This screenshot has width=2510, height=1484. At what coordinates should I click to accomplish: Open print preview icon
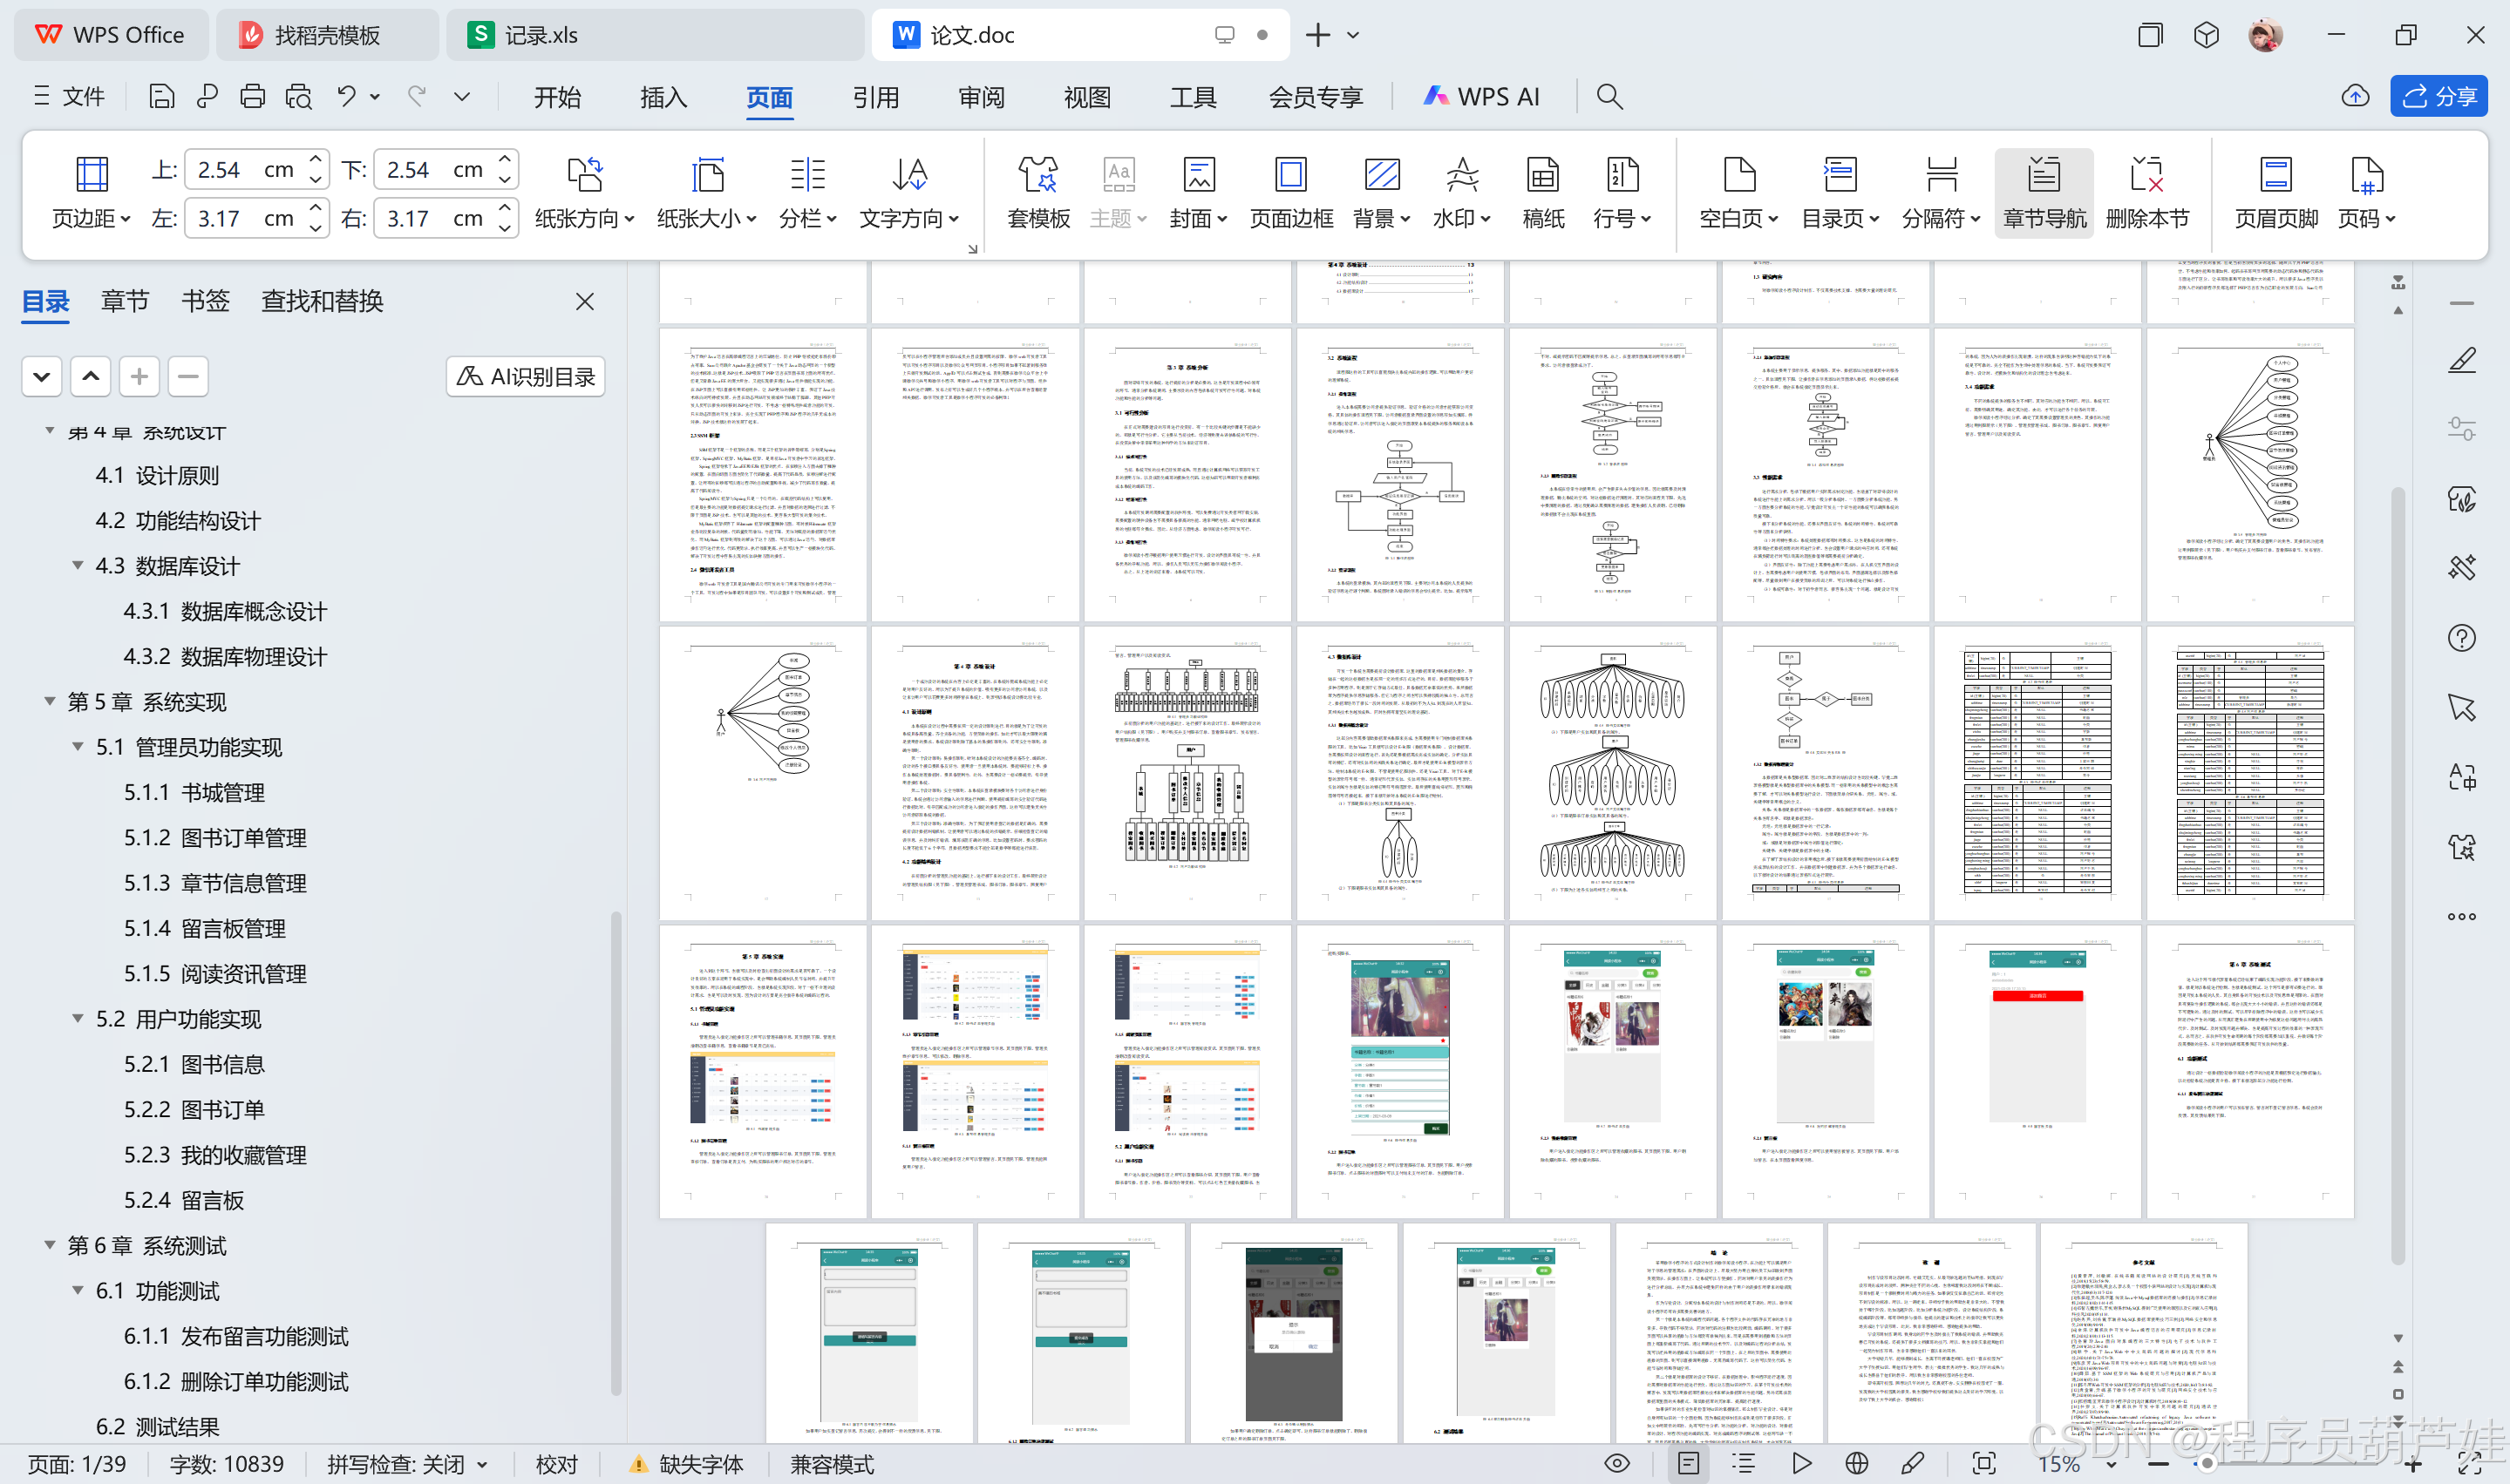[x=298, y=96]
